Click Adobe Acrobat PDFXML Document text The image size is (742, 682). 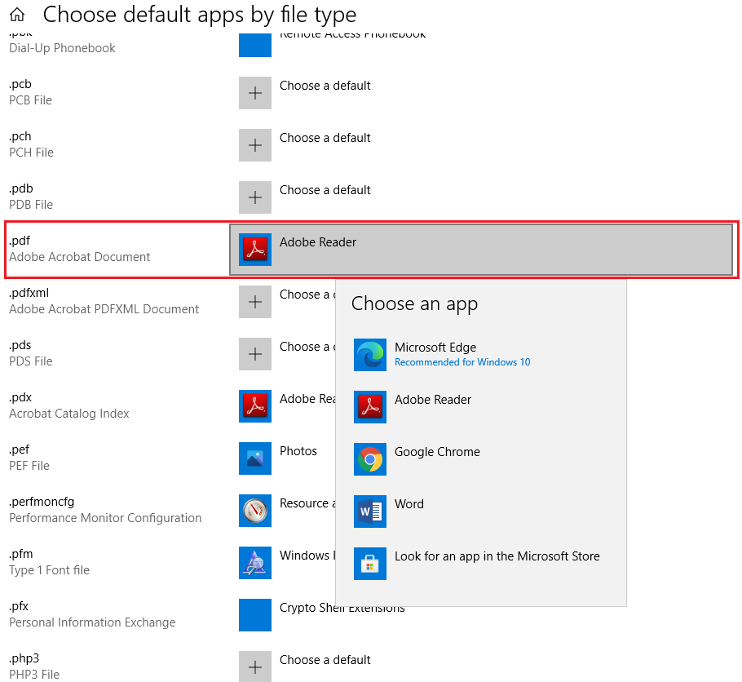tap(104, 309)
